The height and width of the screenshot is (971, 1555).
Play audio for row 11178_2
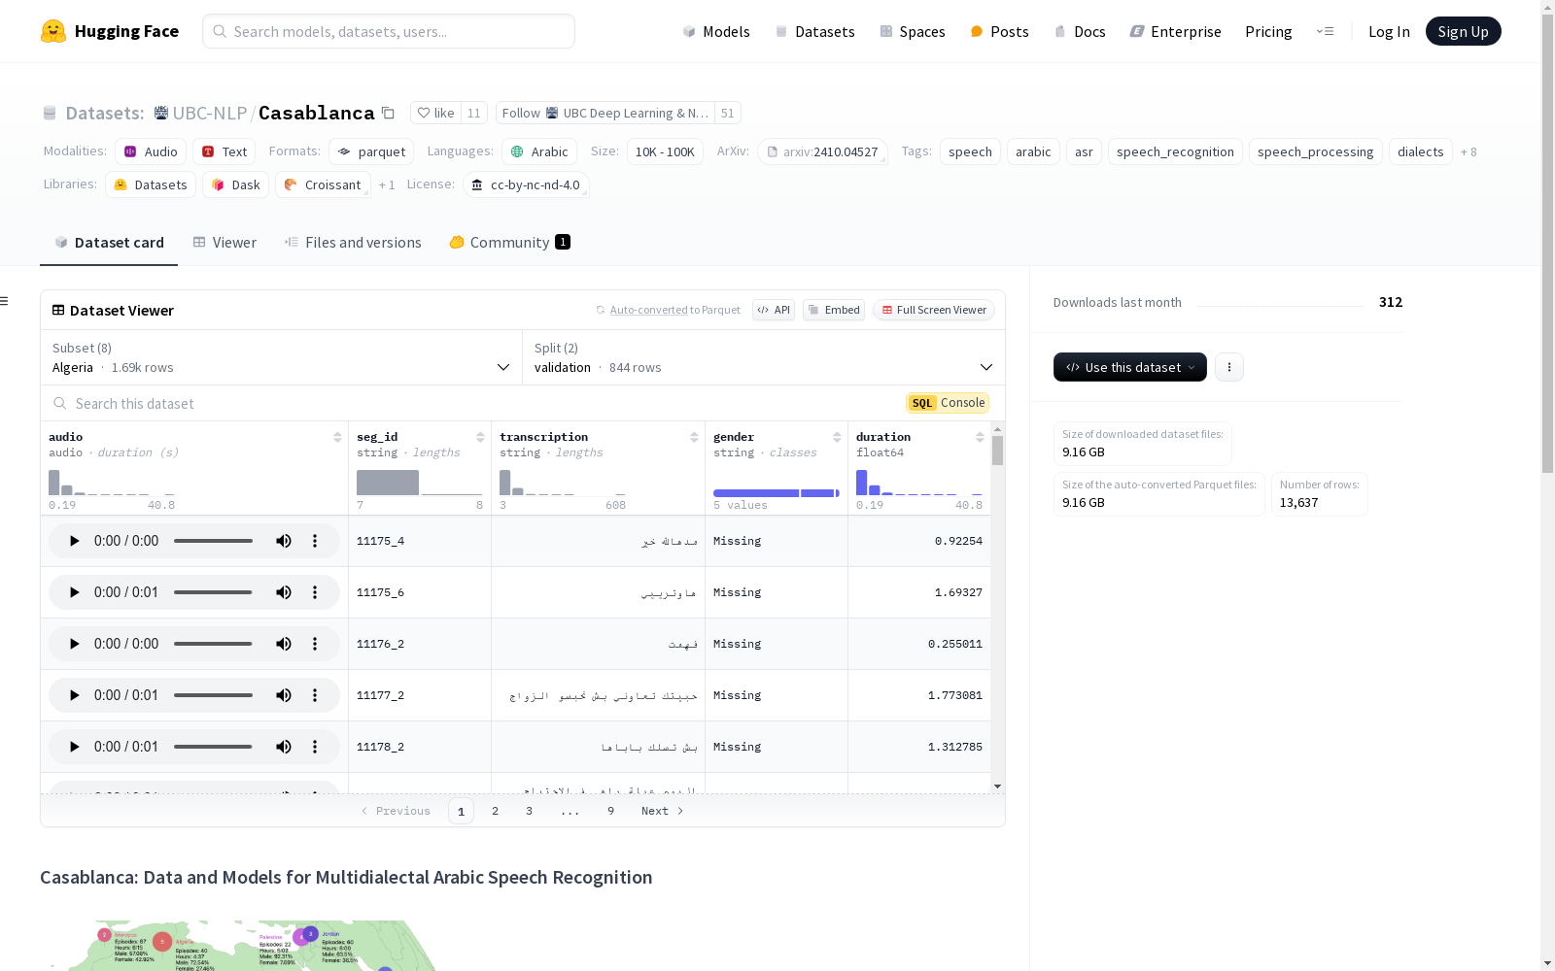tap(74, 747)
